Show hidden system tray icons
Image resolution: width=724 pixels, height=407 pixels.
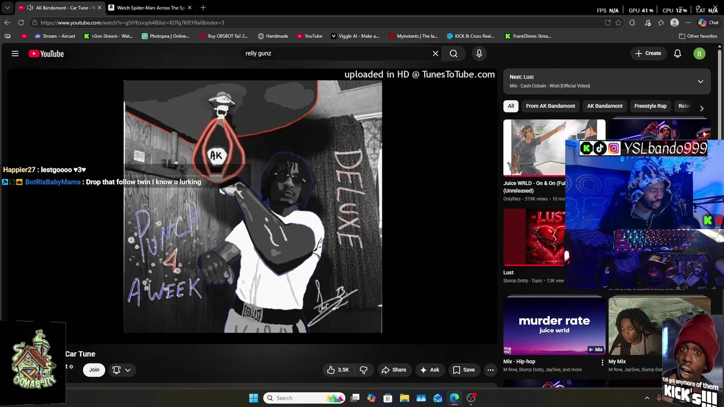[x=647, y=398]
